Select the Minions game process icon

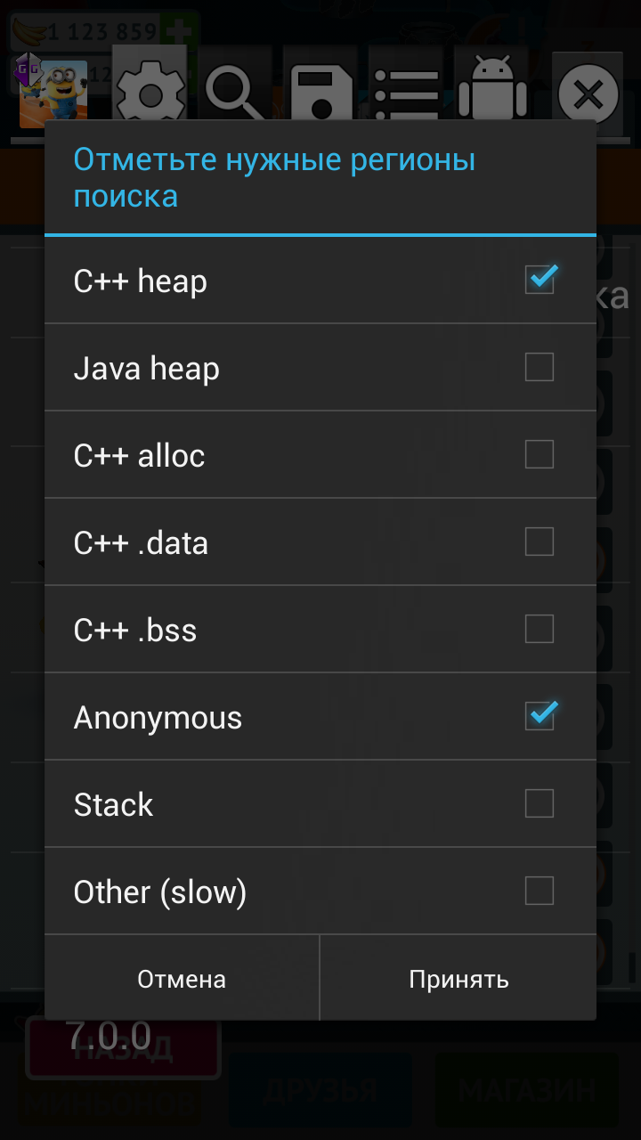53,94
